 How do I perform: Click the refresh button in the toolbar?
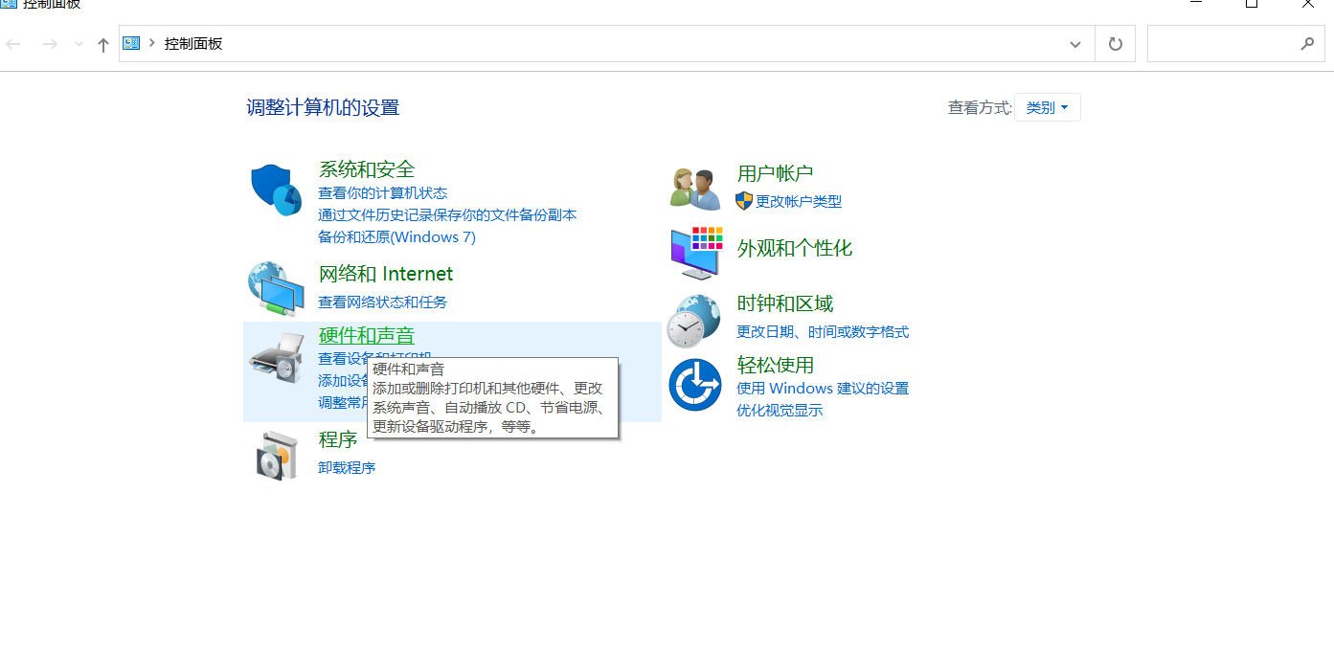pyautogui.click(x=1114, y=43)
